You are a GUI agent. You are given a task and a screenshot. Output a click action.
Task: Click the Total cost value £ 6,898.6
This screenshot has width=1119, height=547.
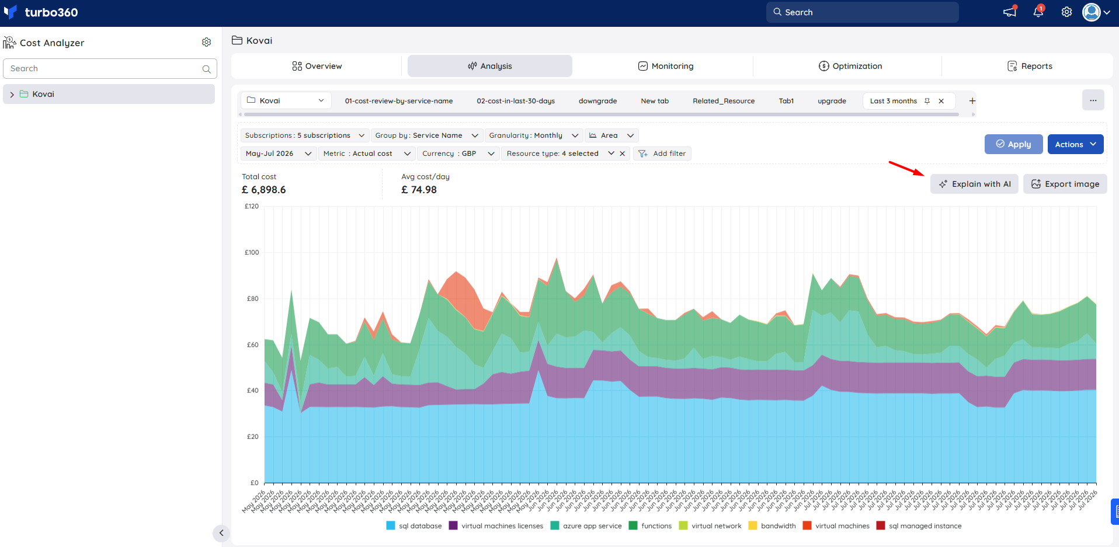tap(264, 190)
